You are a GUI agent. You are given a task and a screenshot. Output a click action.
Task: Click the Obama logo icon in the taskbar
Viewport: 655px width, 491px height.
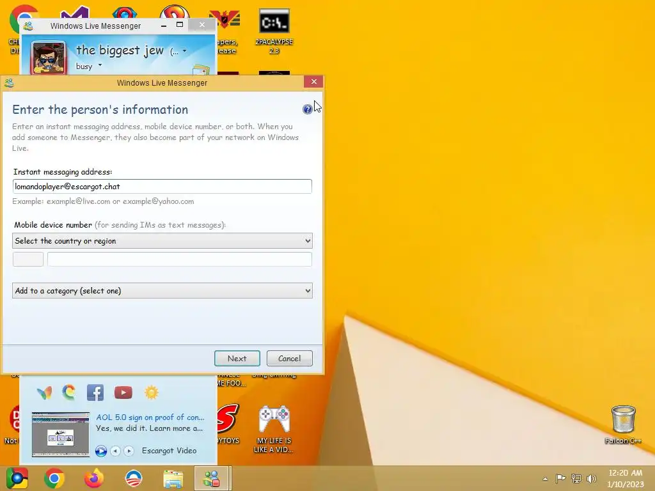click(x=134, y=478)
